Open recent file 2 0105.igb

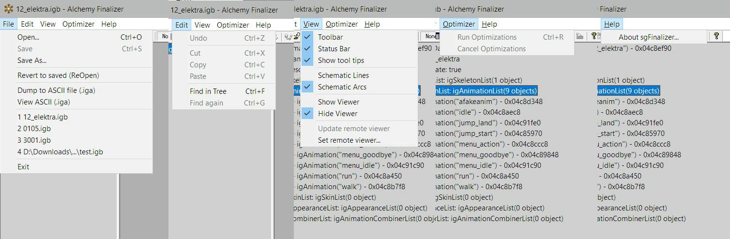[x=76, y=129]
